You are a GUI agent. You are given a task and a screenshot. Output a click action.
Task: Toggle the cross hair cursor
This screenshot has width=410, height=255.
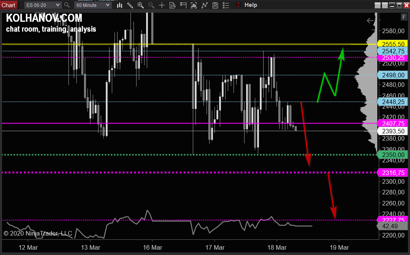[162, 5]
